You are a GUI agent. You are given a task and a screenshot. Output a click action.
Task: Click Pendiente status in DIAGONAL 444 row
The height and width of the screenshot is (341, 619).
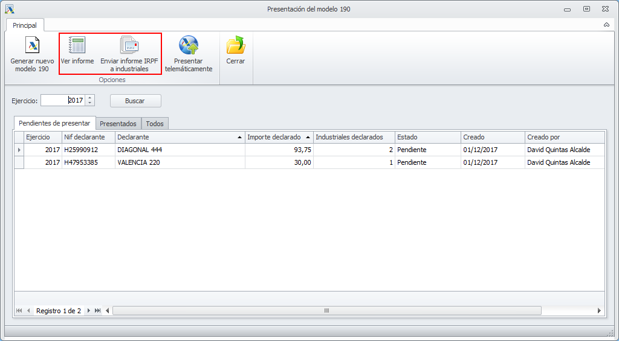tap(428, 150)
